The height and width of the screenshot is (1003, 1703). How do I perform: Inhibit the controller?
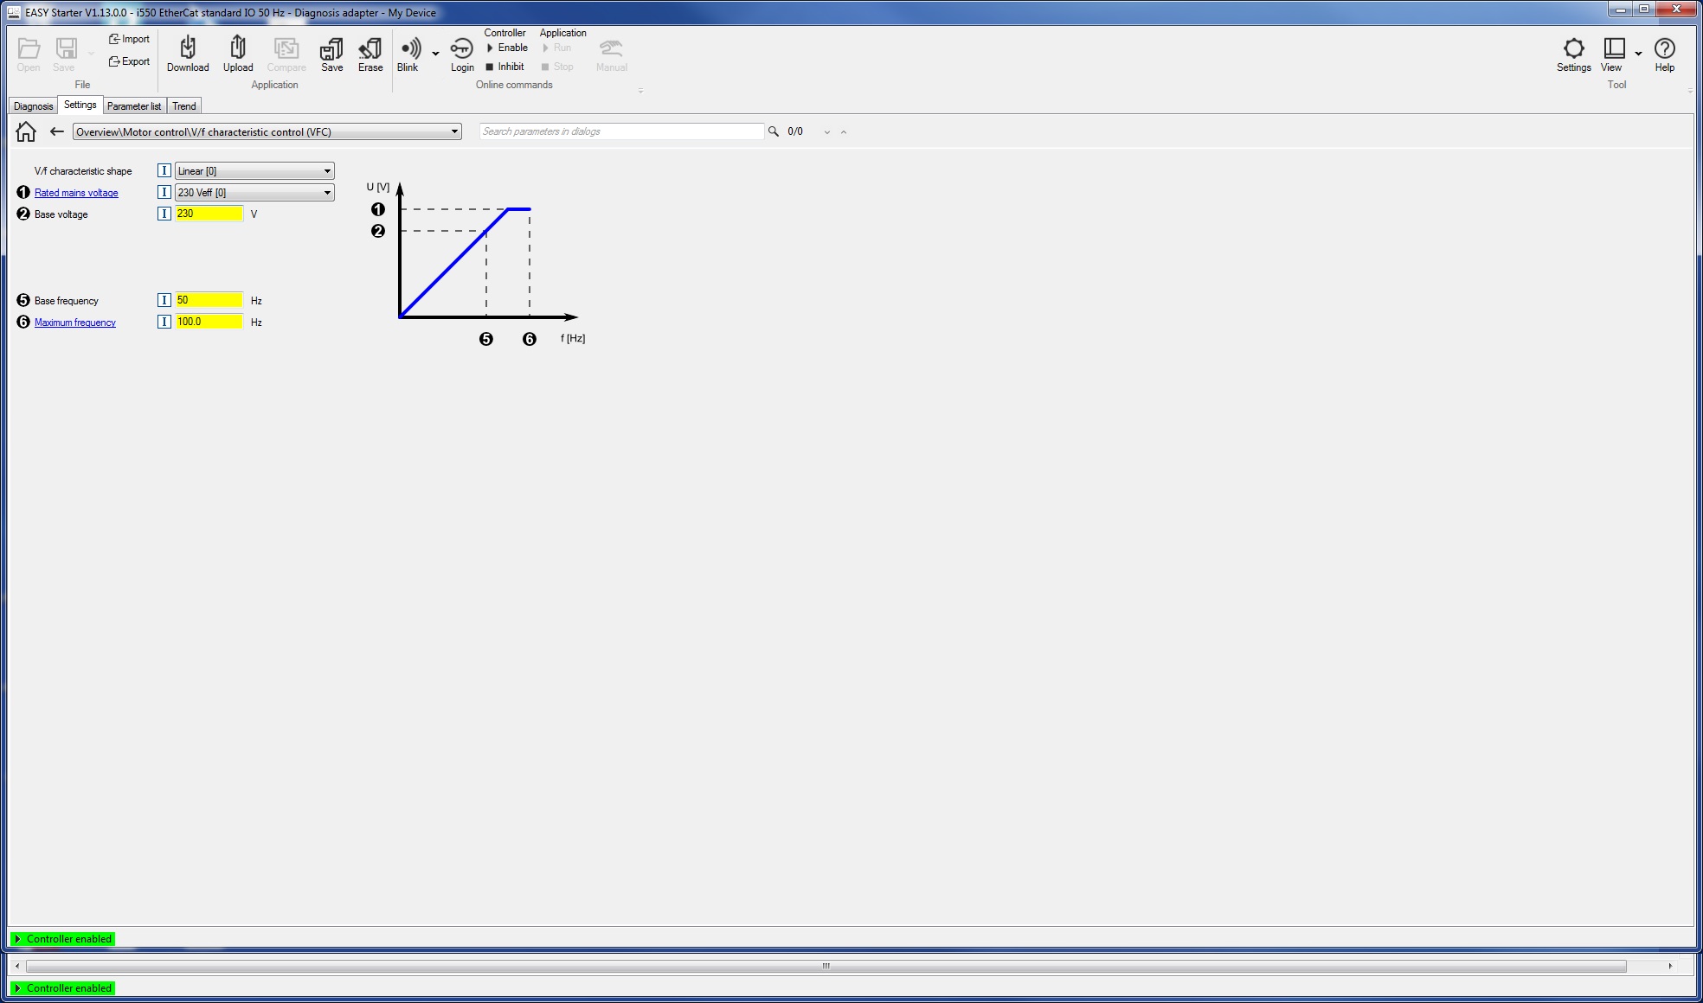(x=505, y=67)
